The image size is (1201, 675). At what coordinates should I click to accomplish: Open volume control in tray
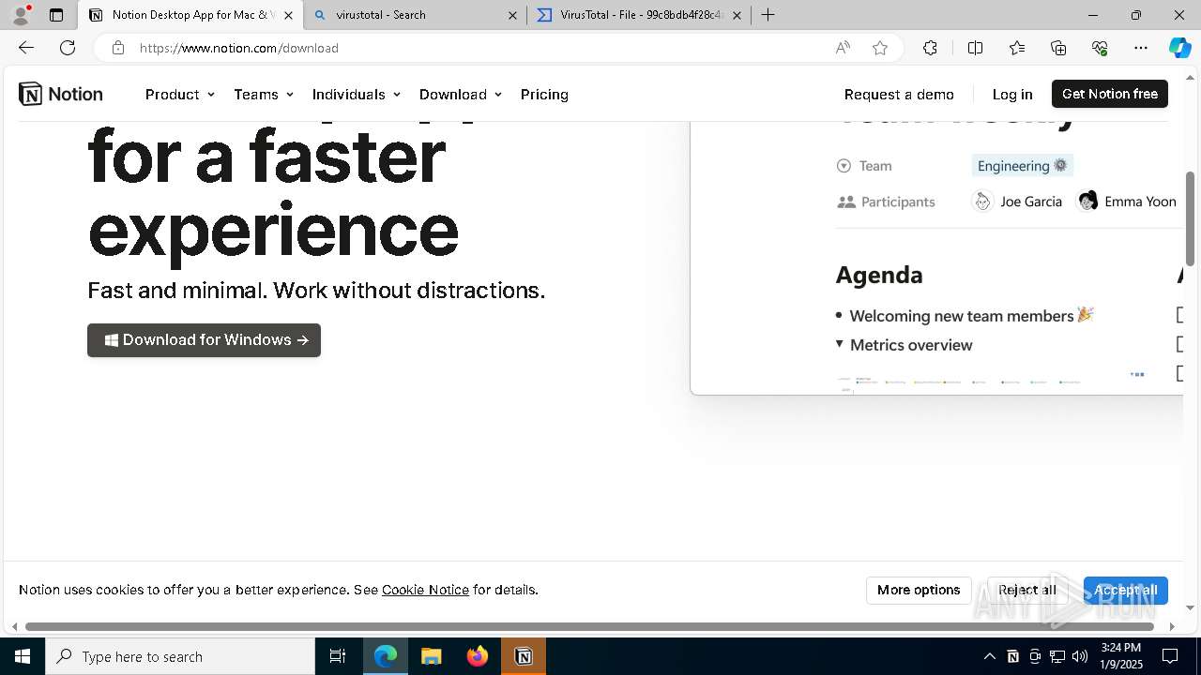[x=1080, y=656]
